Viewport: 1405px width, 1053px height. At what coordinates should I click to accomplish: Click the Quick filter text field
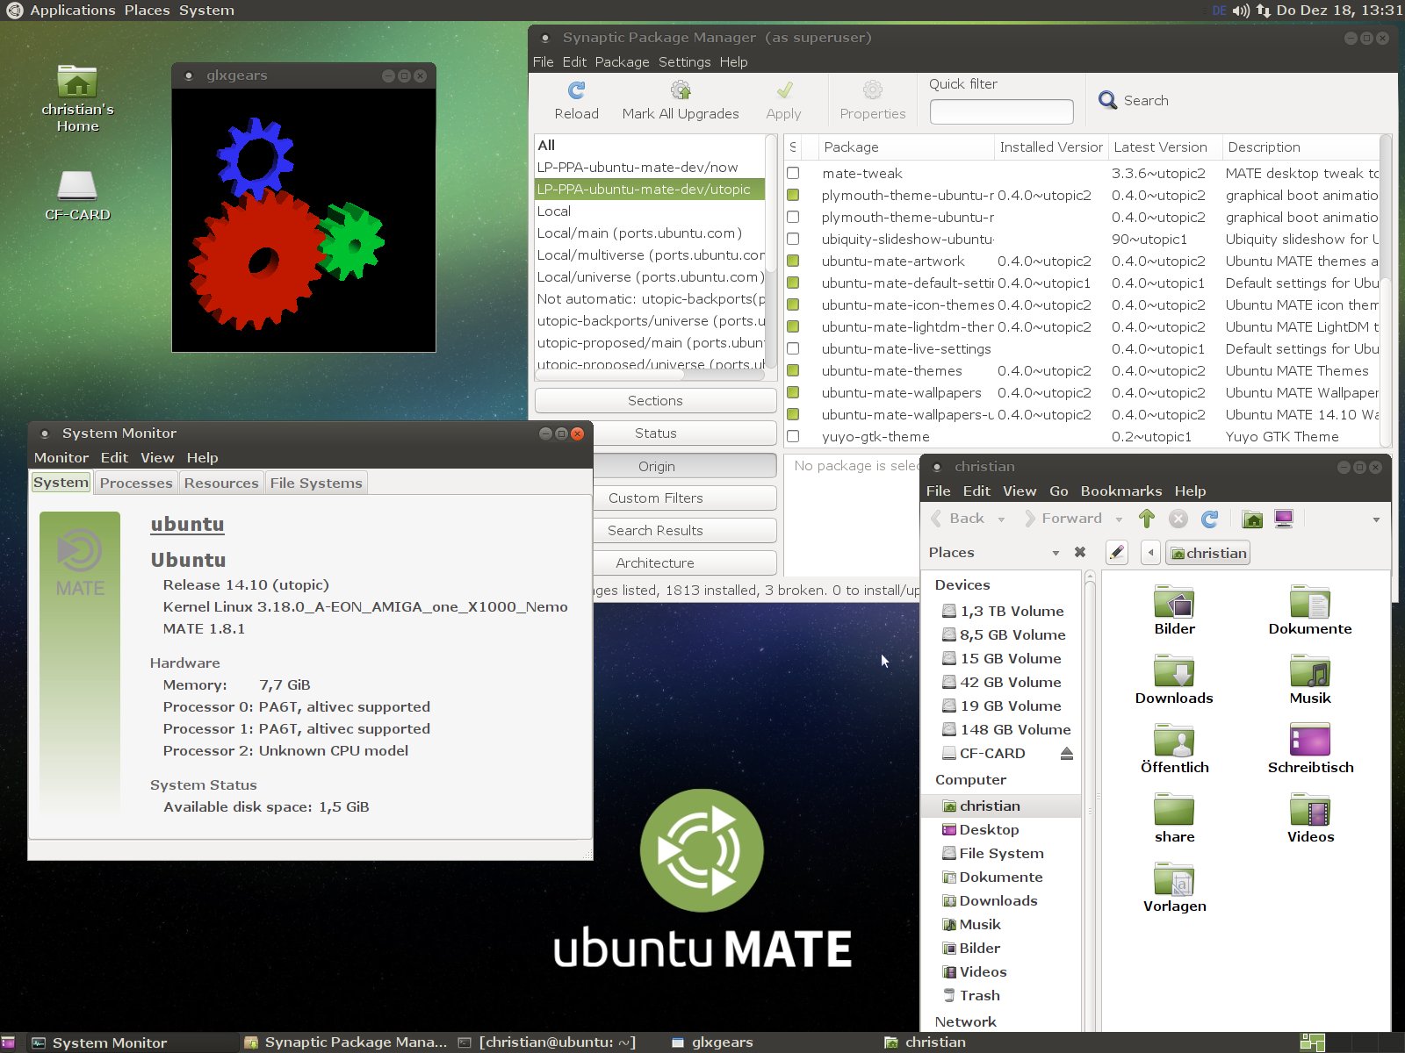1001,111
